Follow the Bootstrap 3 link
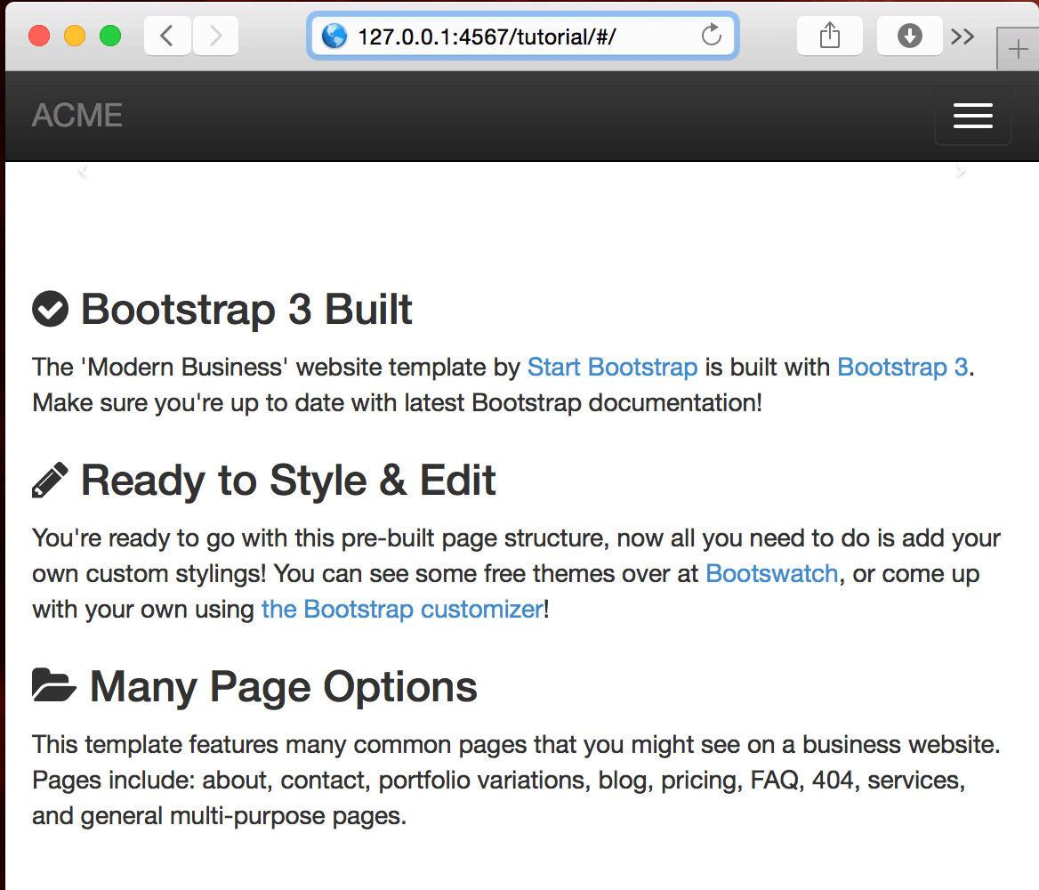 tap(903, 367)
